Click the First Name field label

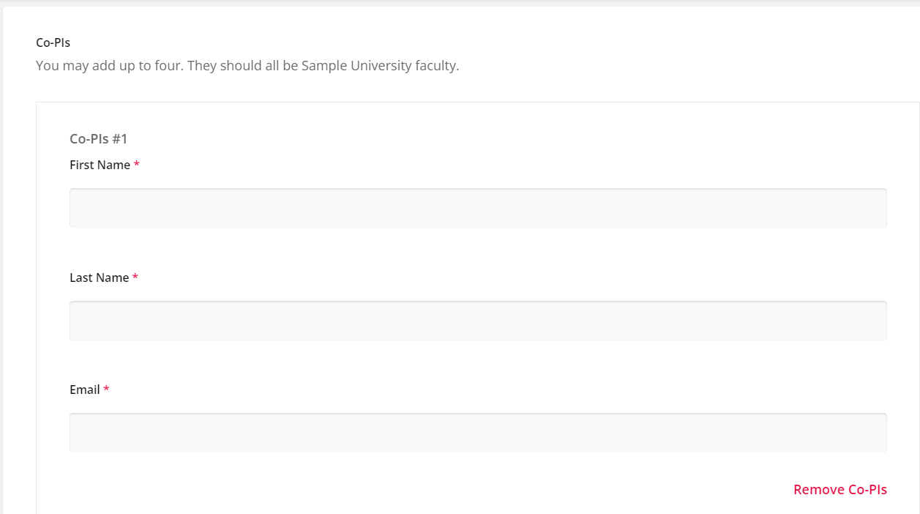click(100, 165)
